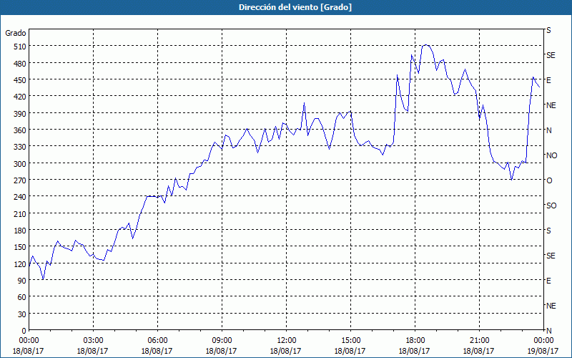
Task: Click the title "Dirección del viento [Grado]"
Action: 295,7
